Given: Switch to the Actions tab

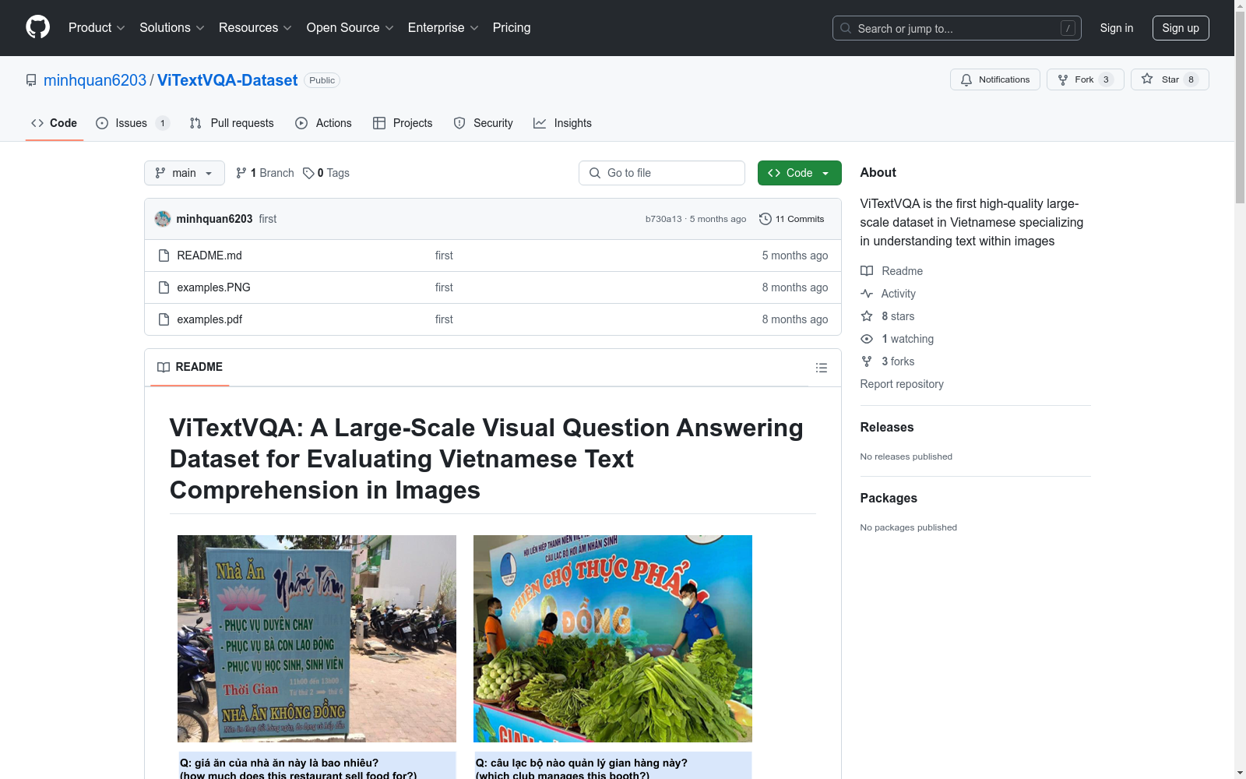Looking at the screenshot, I should [323, 123].
